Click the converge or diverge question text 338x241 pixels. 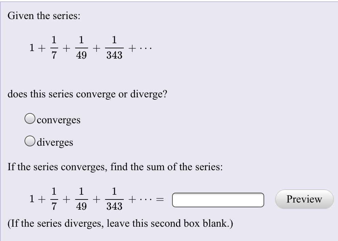pos(87,94)
